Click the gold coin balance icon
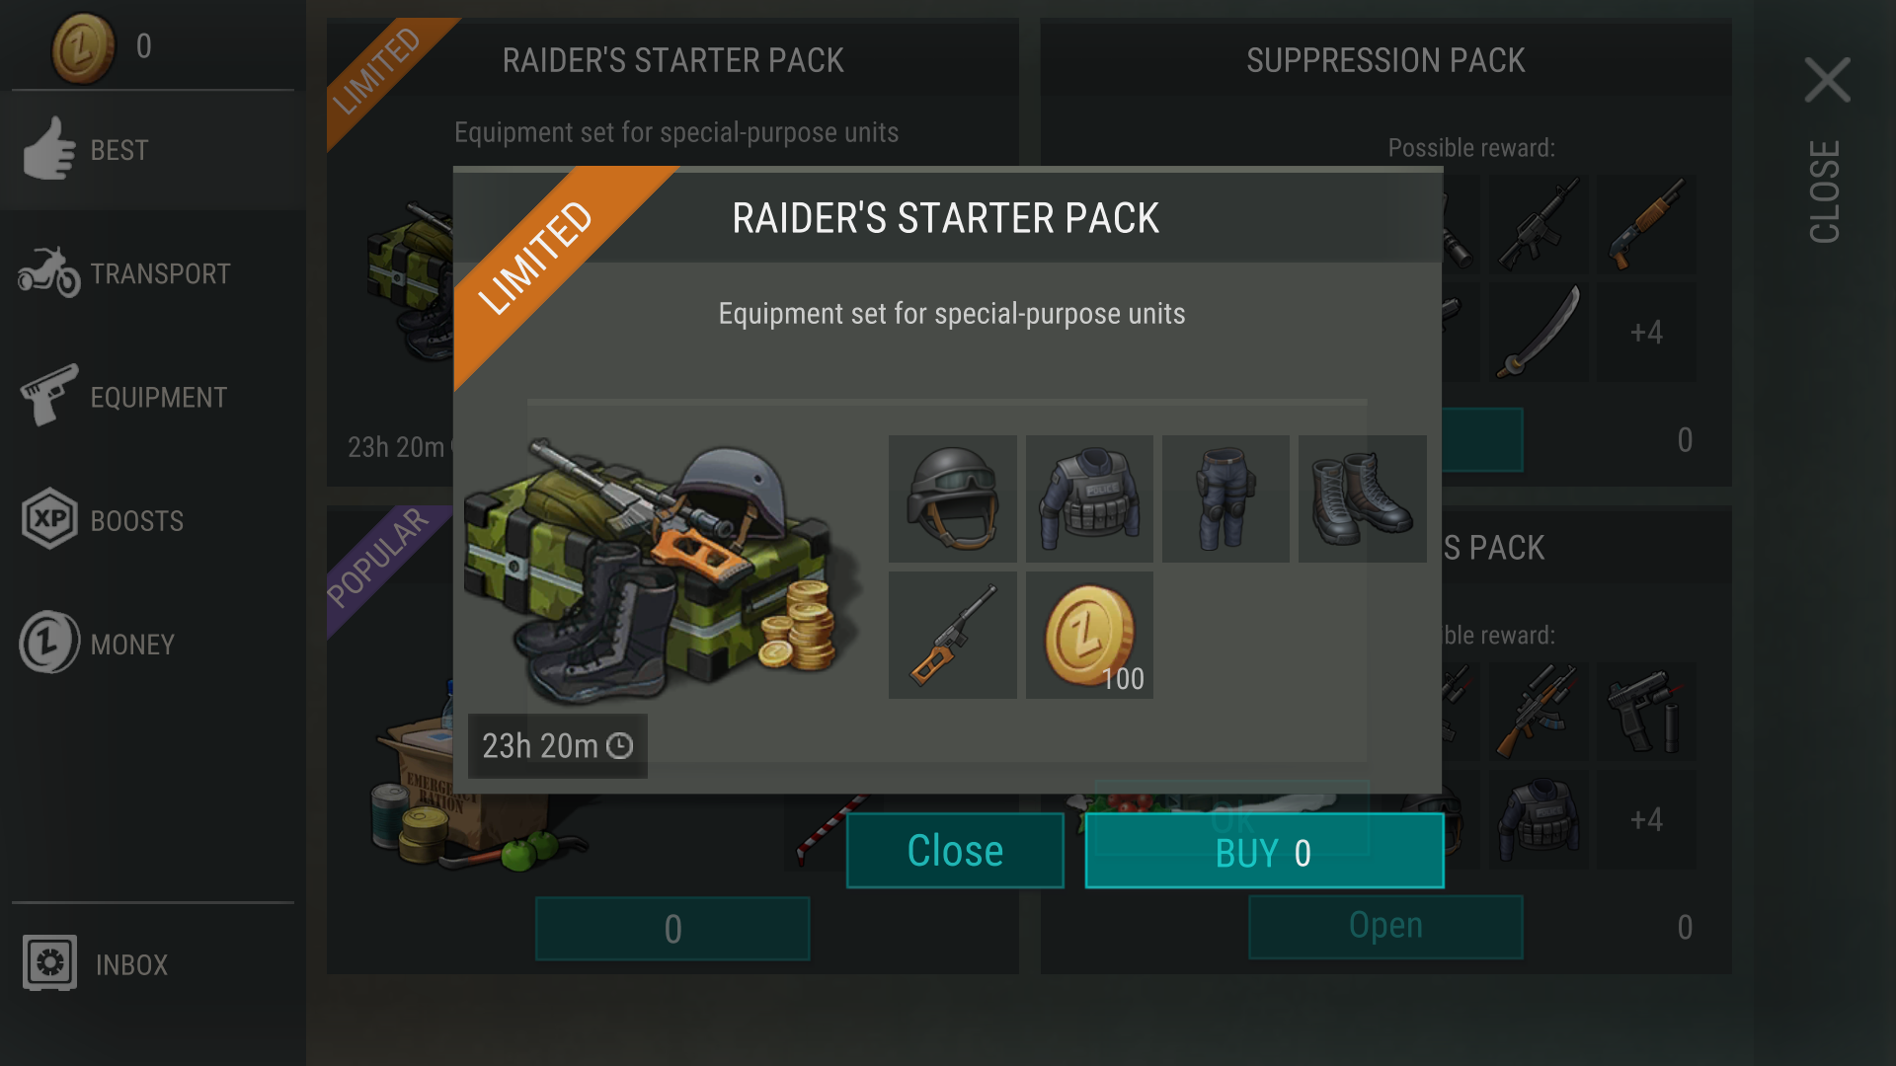 click(x=83, y=47)
